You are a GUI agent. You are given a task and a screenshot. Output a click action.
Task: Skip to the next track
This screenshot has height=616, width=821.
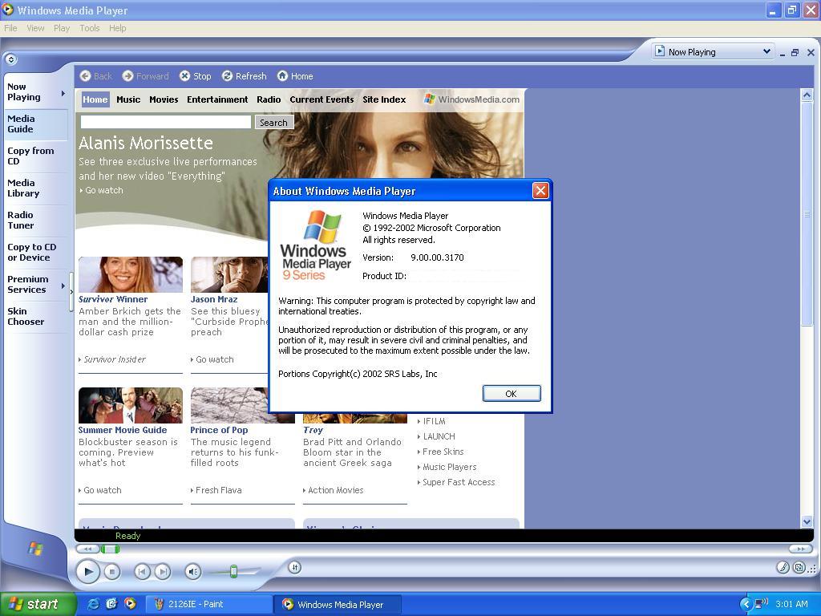coord(163,571)
